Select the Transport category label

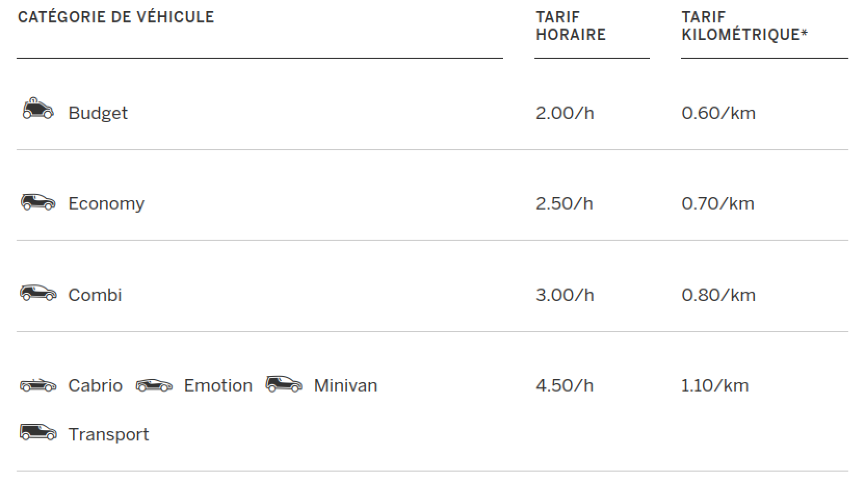[109, 434]
